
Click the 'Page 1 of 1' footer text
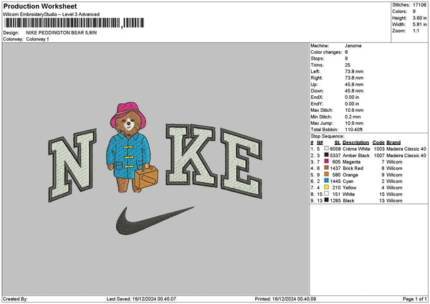point(415,299)
